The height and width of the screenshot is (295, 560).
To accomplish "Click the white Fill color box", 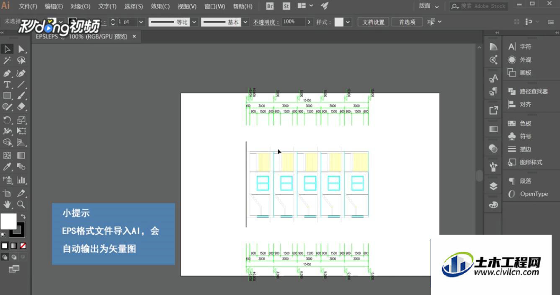I will point(8,221).
